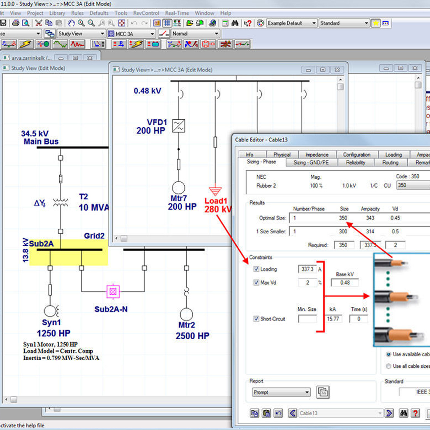The image size is (430, 430).
Task: Toggle the Max Vd checkbox
Action: [x=257, y=283]
